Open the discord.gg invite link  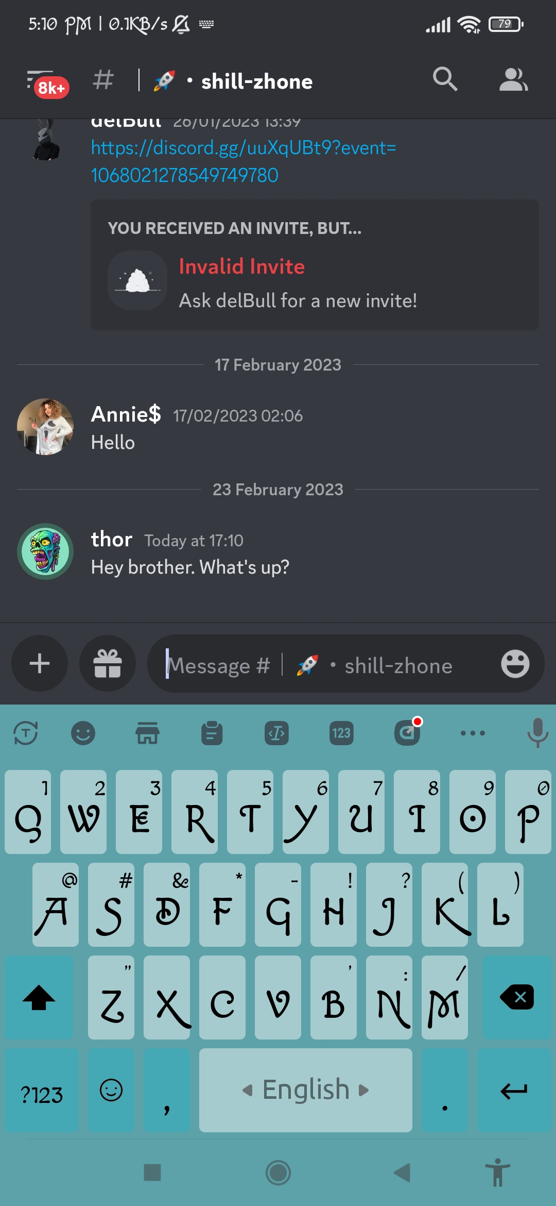244,161
